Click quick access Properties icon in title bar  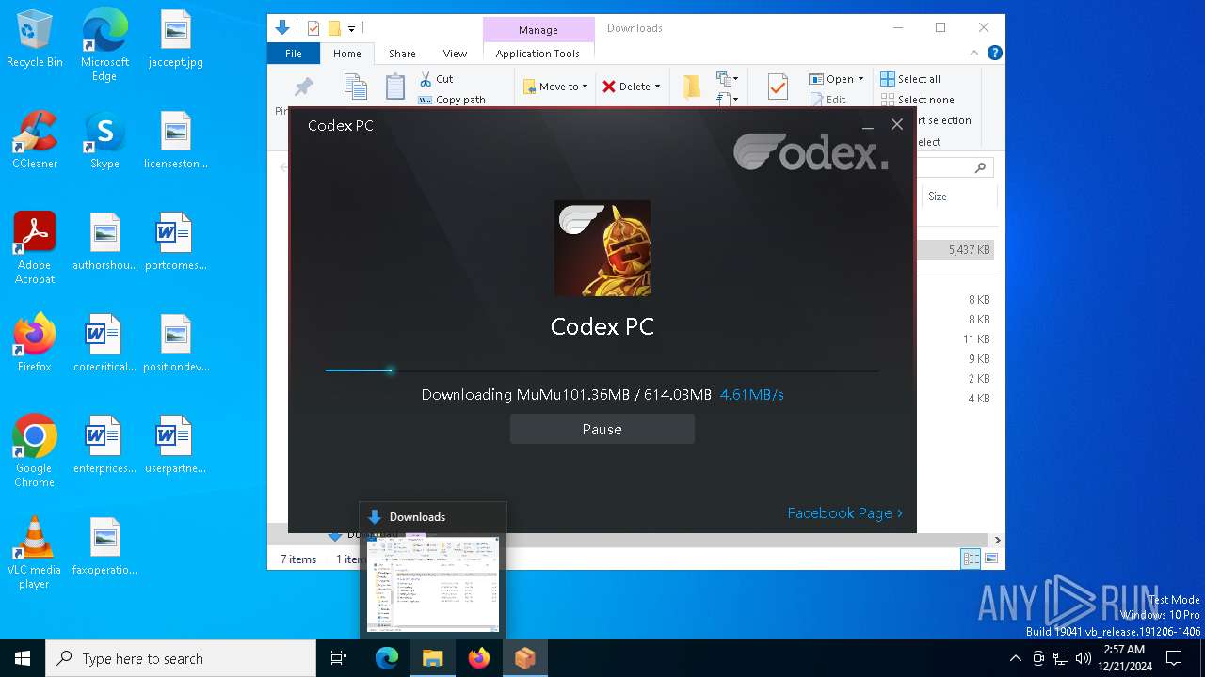(313, 28)
